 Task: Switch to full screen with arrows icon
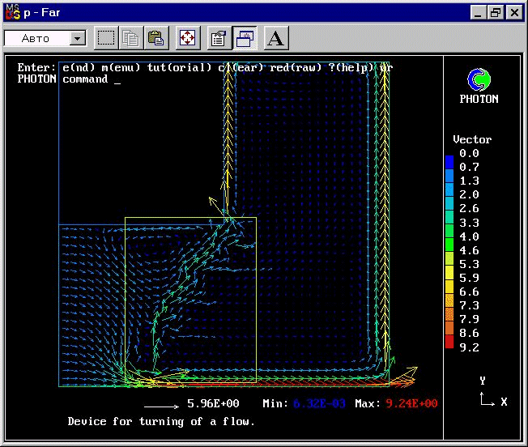[187, 38]
